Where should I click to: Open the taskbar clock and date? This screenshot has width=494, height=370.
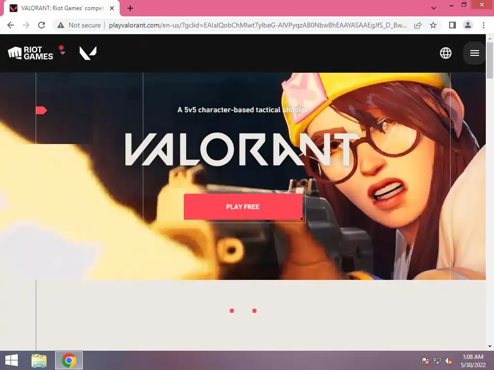[x=473, y=360]
